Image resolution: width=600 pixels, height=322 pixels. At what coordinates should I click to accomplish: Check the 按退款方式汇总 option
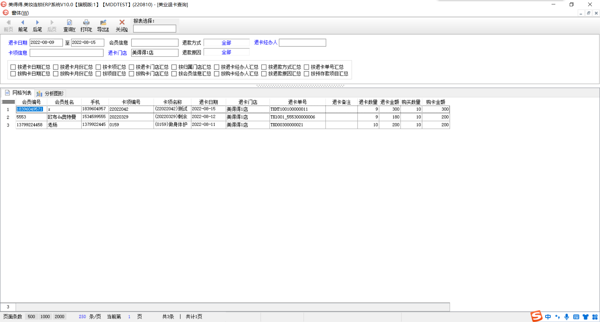[264, 67]
